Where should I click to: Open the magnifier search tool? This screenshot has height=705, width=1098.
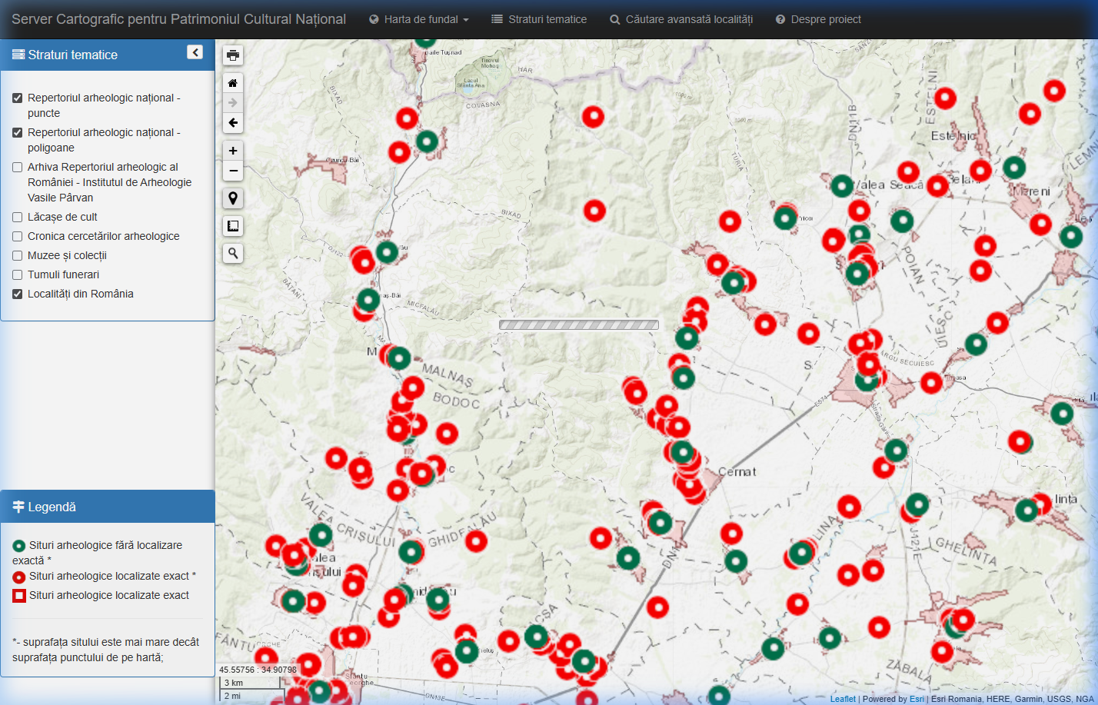pyautogui.click(x=233, y=254)
